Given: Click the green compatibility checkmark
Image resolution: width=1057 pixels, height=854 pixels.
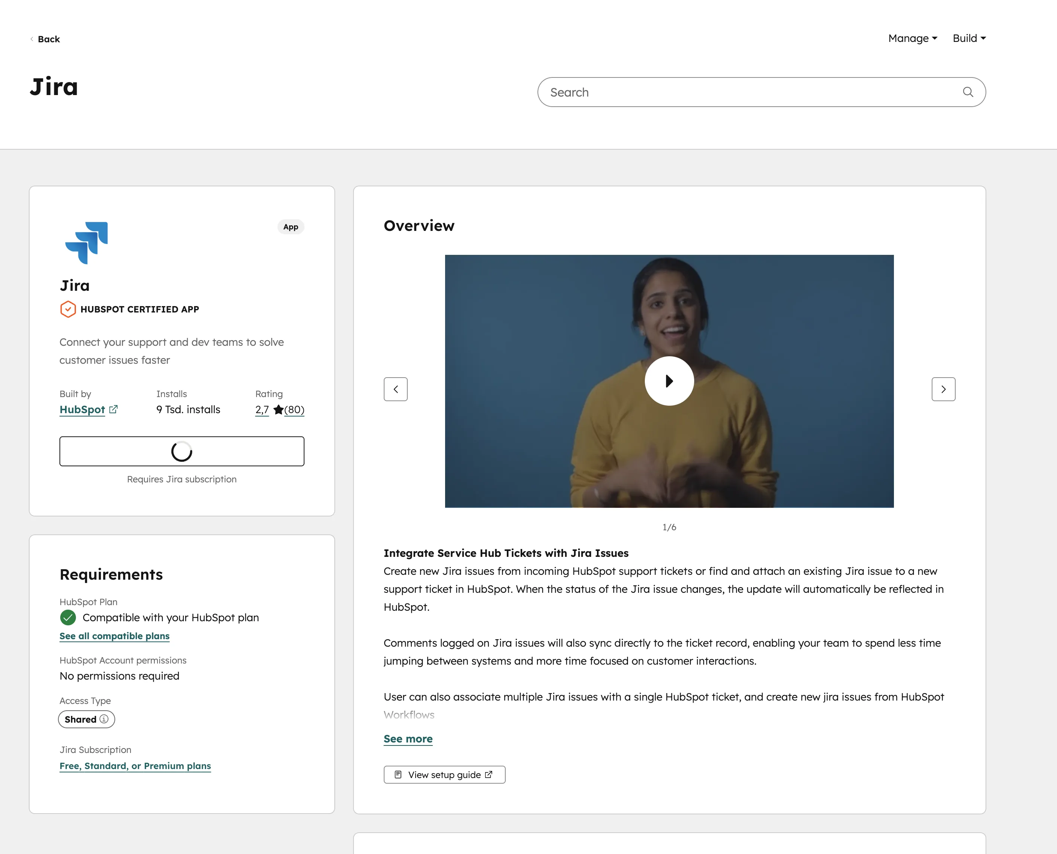Looking at the screenshot, I should point(68,617).
